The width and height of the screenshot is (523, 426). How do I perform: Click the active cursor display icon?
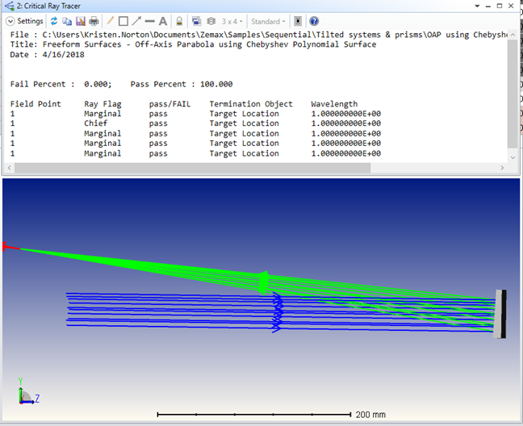(298, 21)
